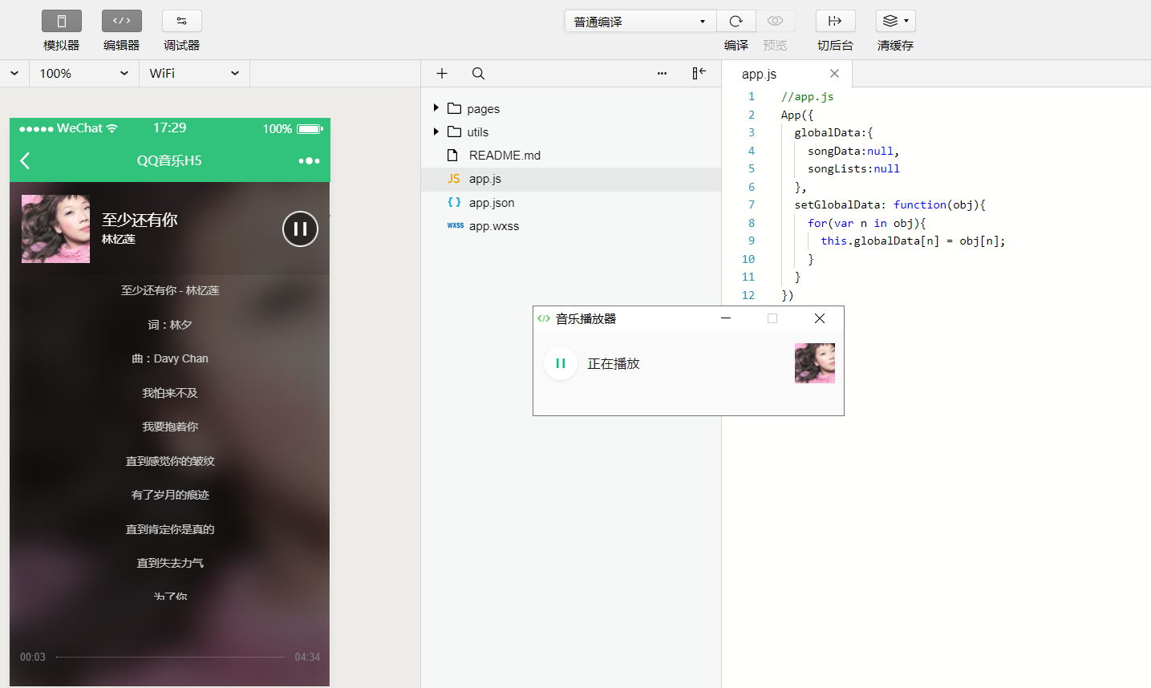The width and height of the screenshot is (1151, 688).
Task: Pause playback in 音乐播放器 window
Action: 561,363
